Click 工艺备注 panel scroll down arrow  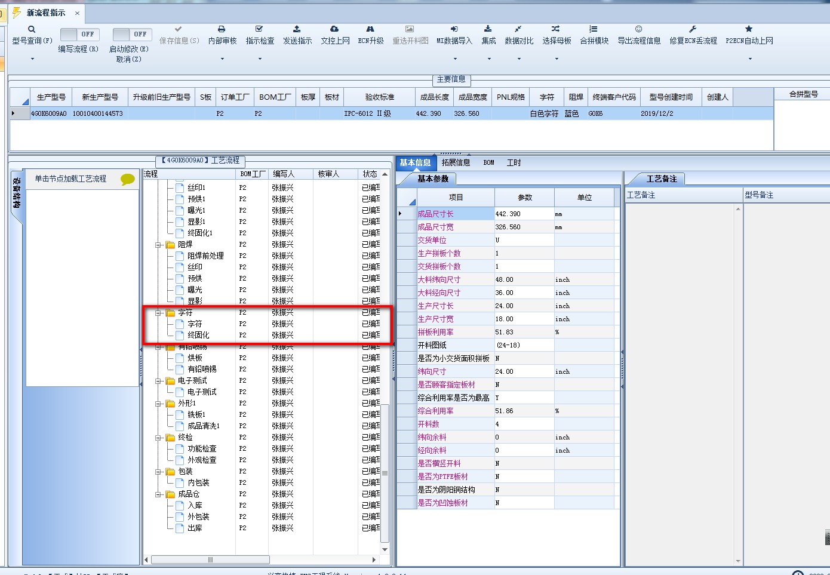pyautogui.click(x=738, y=561)
